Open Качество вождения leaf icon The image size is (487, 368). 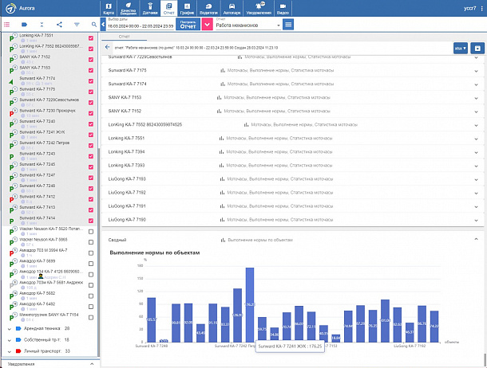(x=129, y=8)
